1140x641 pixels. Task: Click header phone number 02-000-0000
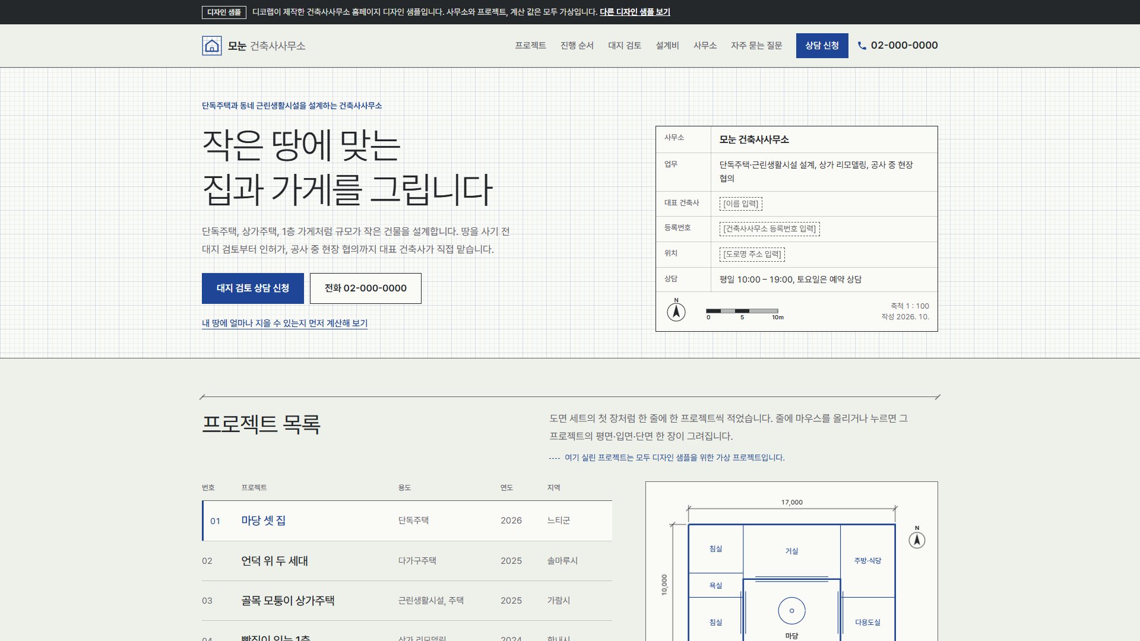tap(904, 46)
